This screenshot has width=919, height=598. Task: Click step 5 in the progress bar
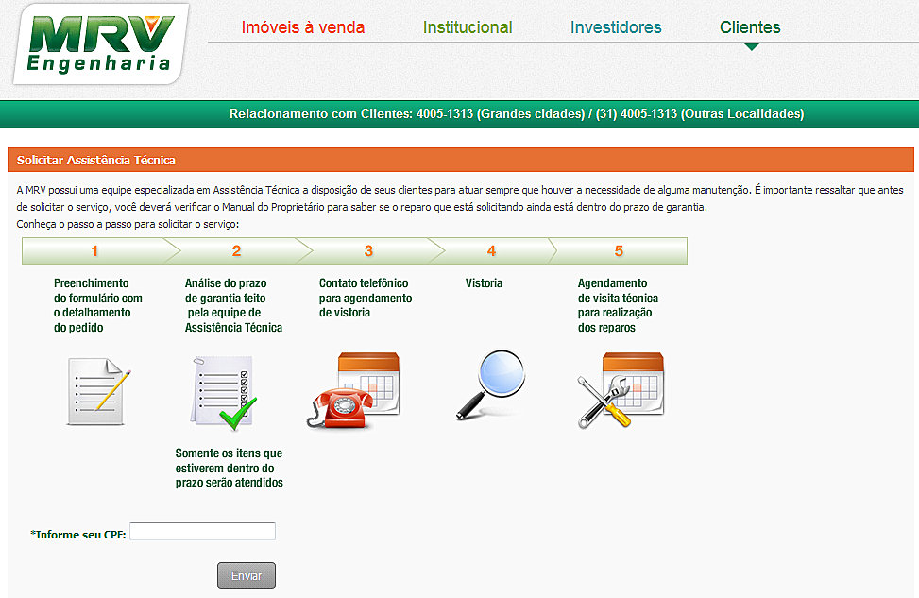(619, 251)
